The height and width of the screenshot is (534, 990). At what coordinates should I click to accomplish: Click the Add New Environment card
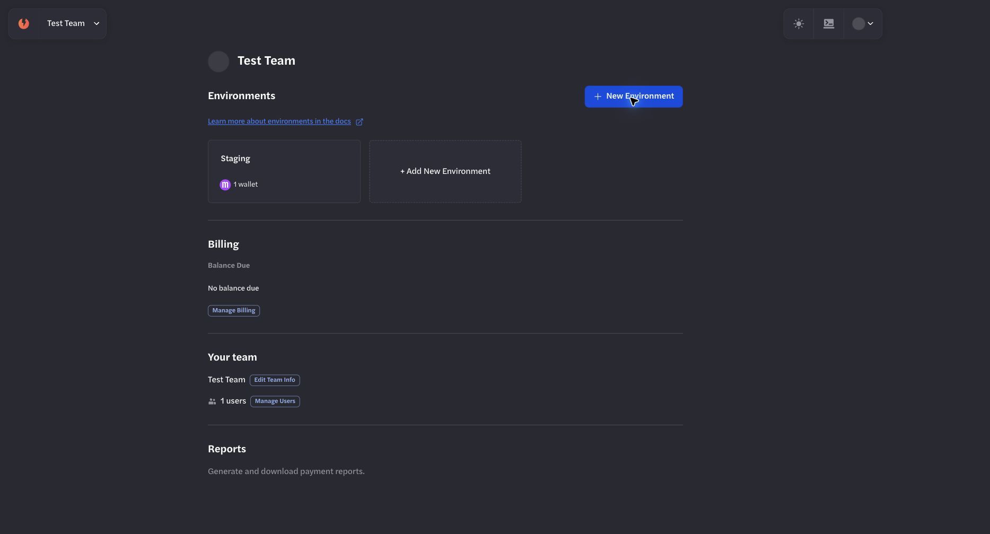445,171
